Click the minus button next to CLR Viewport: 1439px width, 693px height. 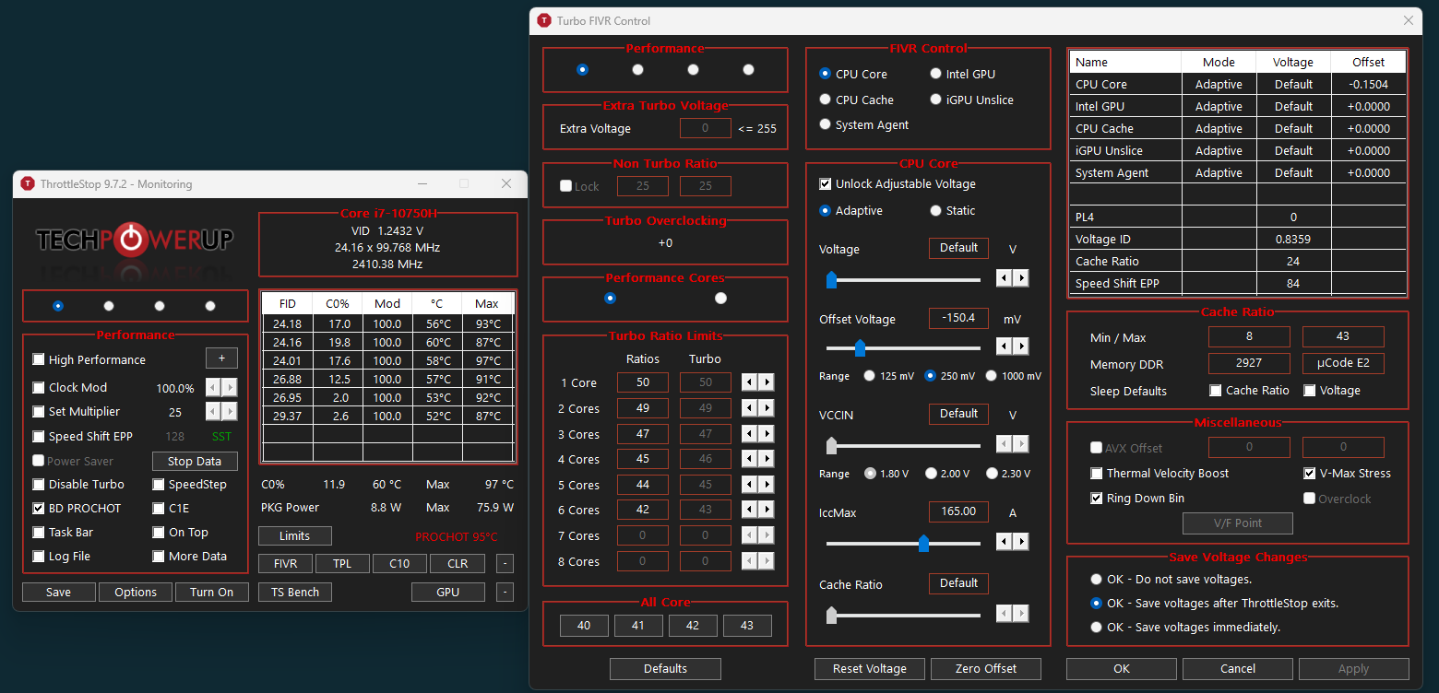pyautogui.click(x=505, y=563)
